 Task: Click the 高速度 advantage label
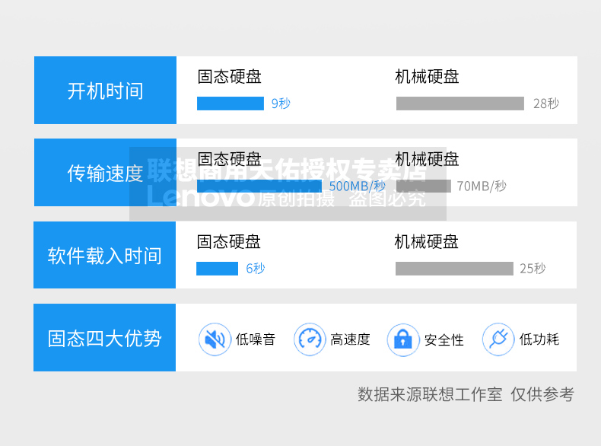coord(350,339)
